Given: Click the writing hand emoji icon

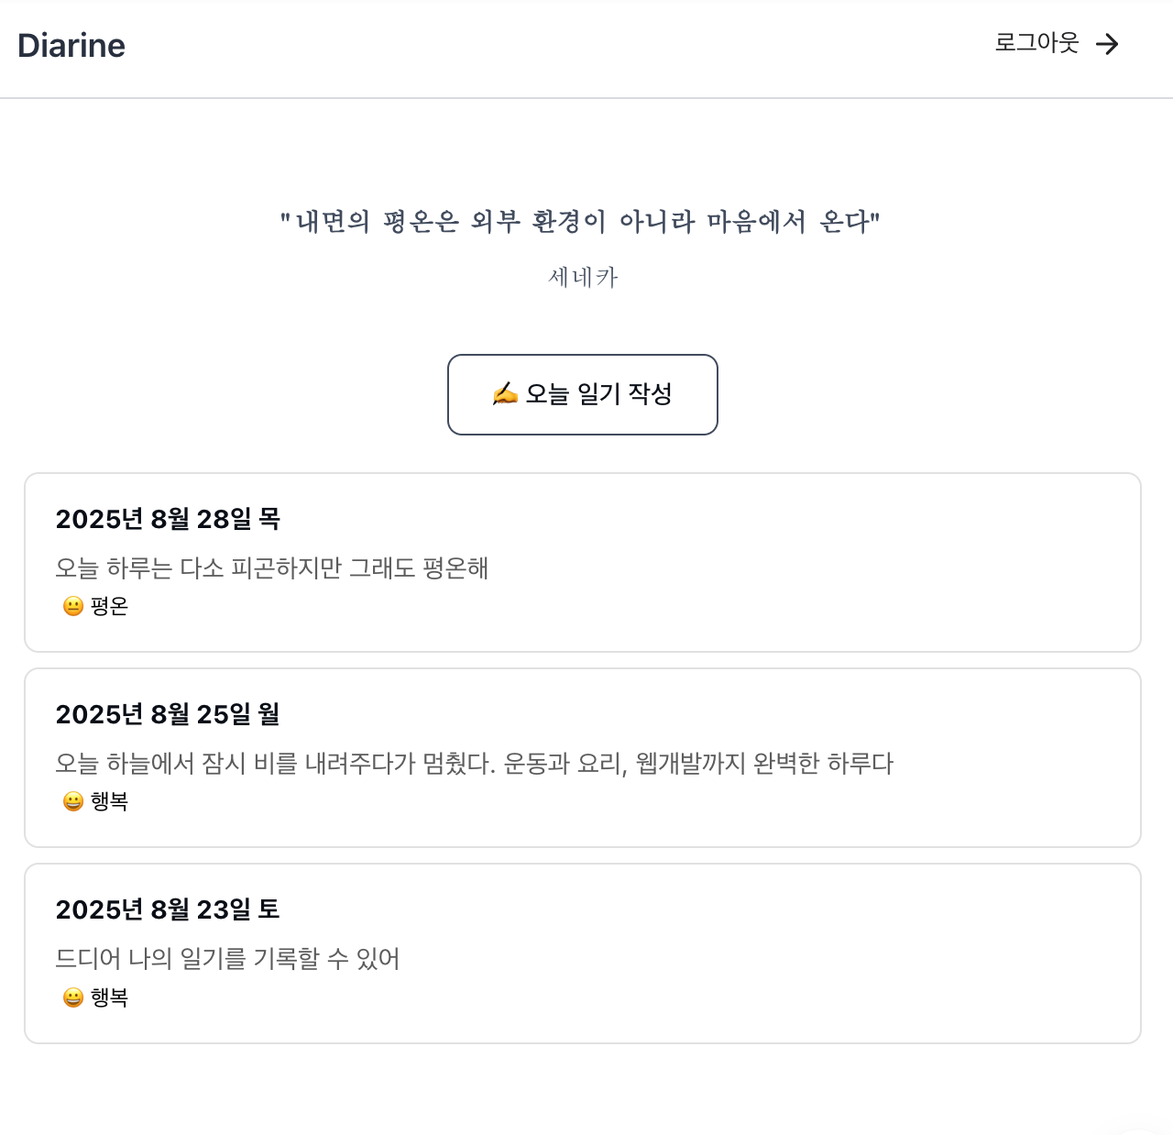Looking at the screenshot, I should 505,394.
